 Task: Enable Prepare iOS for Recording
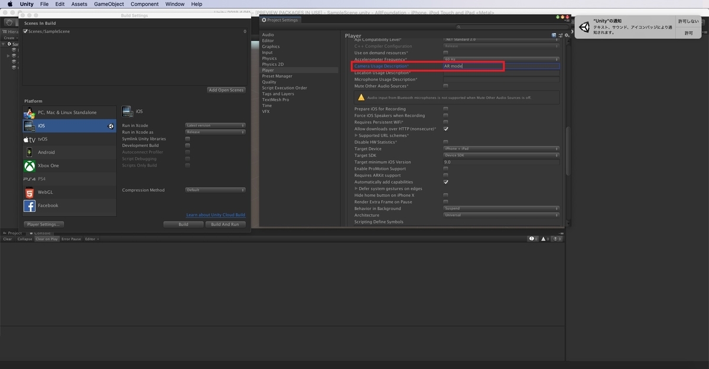(445, 109)
